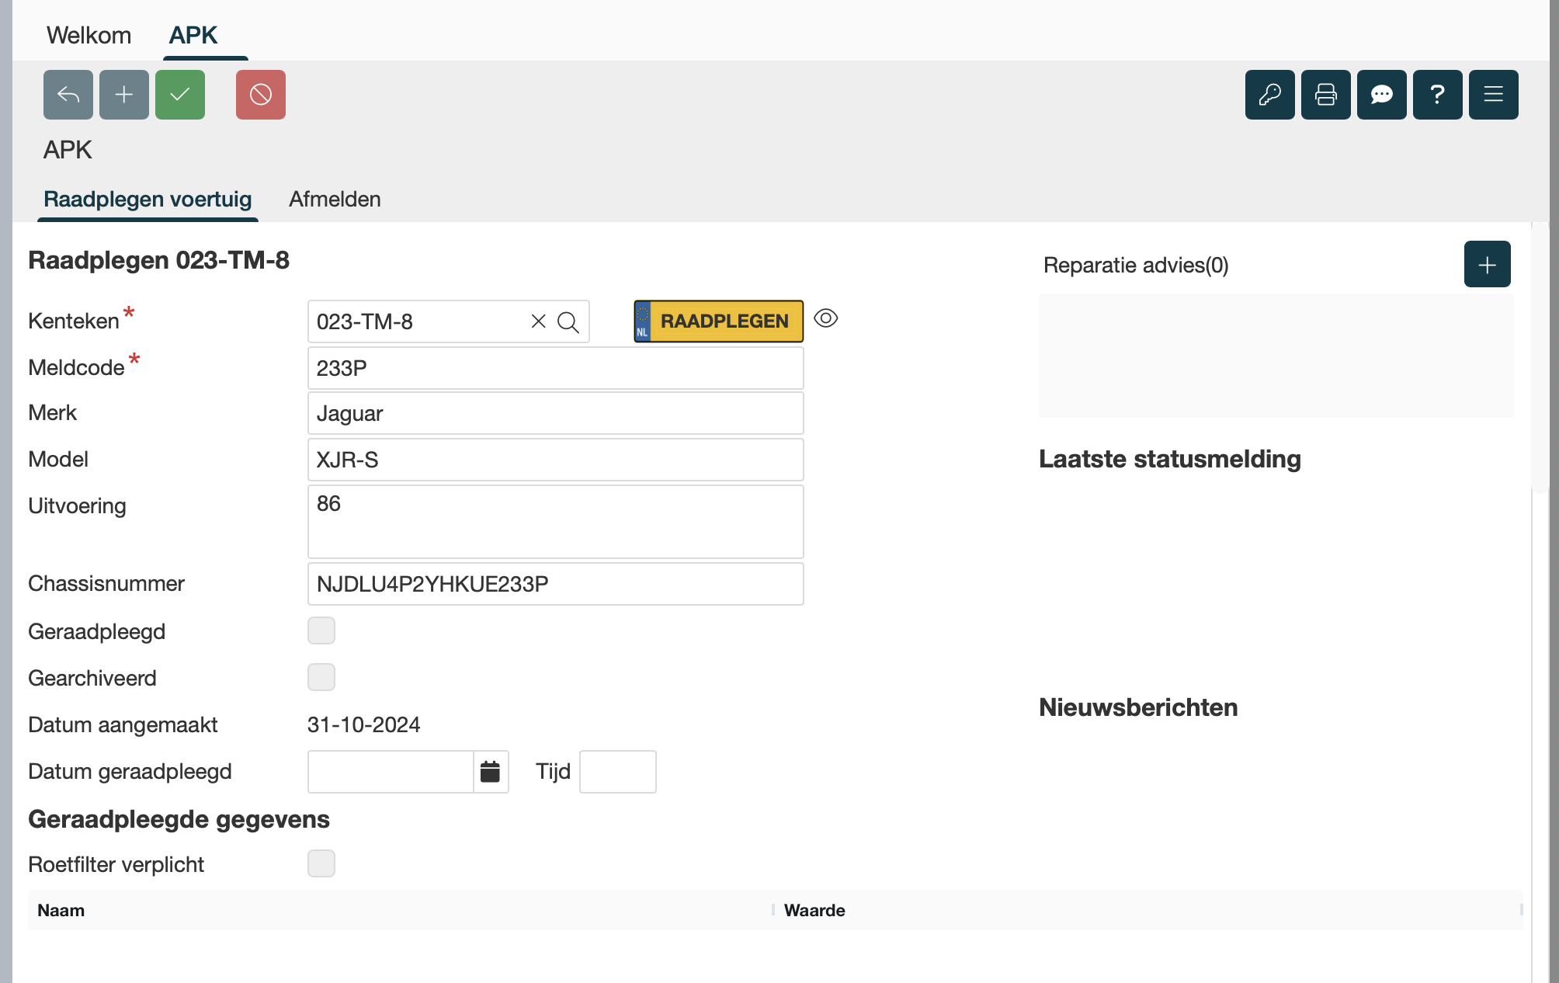Open the chat messages icon
This screenshot has height=983, width=1559.
(x=1382, y=95)
